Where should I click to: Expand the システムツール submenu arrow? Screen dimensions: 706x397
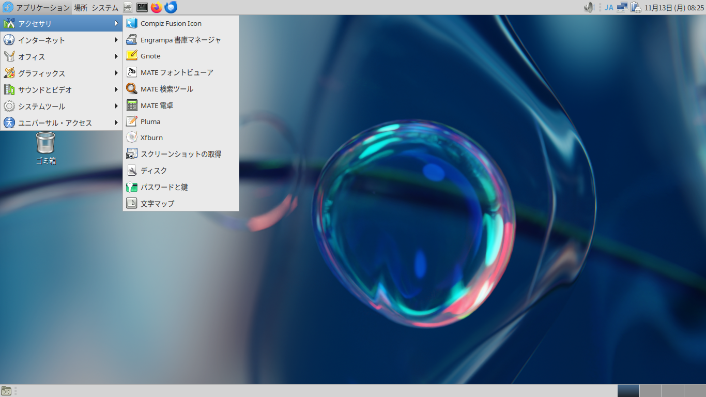tap(117, 106)
